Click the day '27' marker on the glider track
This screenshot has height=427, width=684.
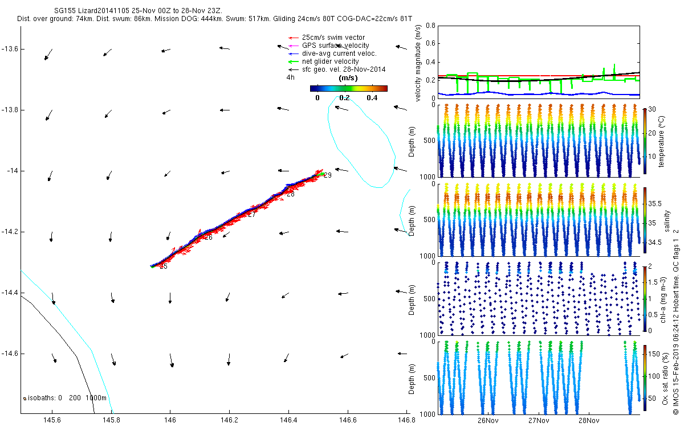(252, 215)
